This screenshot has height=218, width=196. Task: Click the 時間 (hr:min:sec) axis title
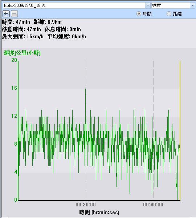(x=99, y=212)
